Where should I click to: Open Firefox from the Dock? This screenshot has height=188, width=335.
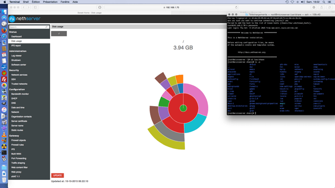[x=4, y=30]
